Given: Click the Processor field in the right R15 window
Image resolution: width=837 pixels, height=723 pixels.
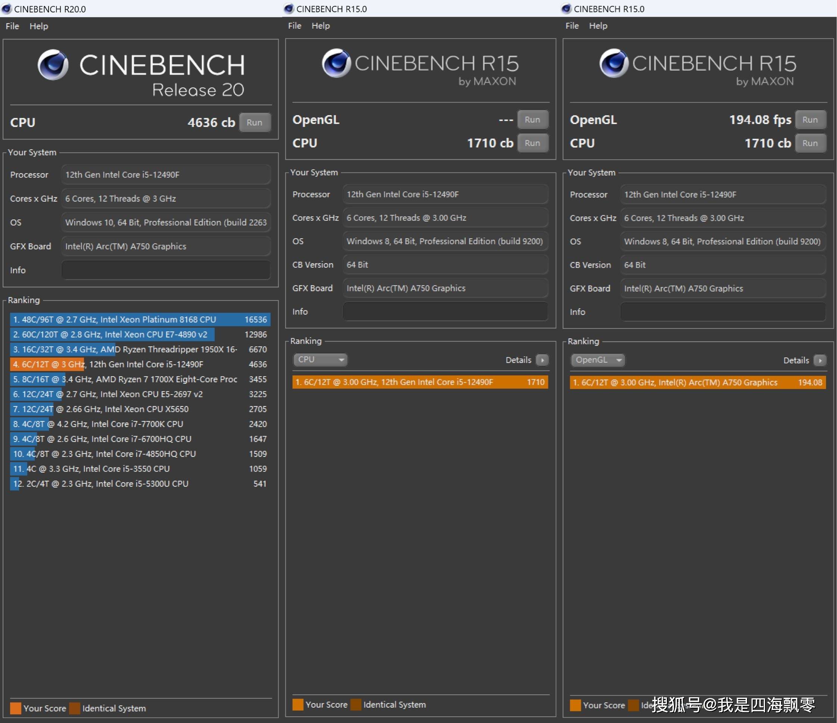Looking at the screenshot, I should (x=723, y=195).
